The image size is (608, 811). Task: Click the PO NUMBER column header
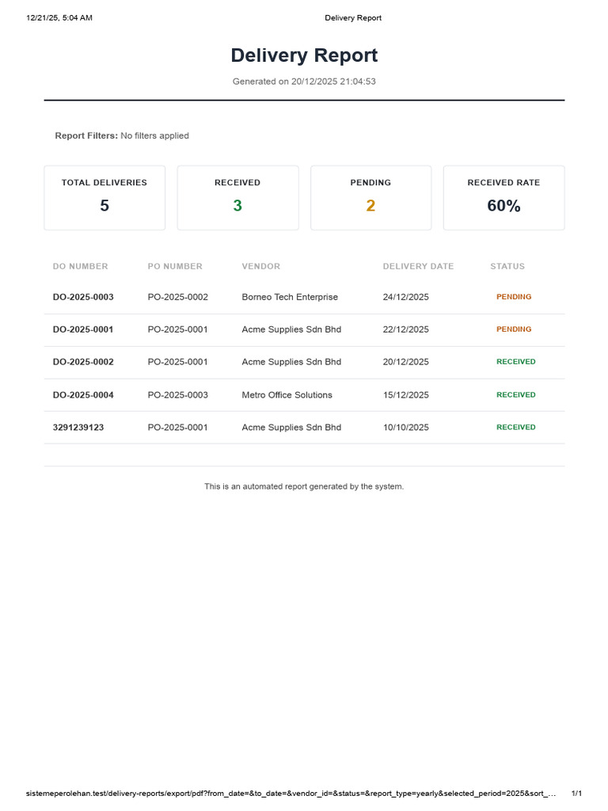pos(175,266)
